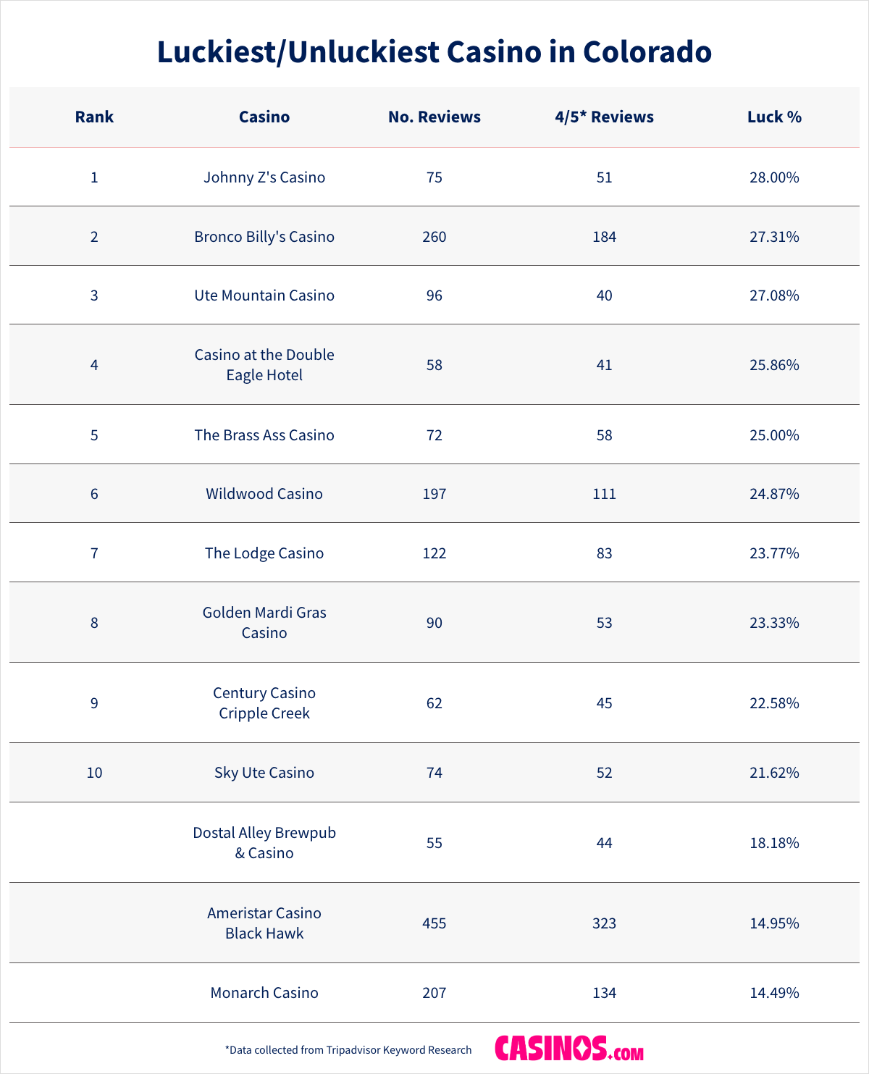Click the Casinos.com logo
Image resolution: width=869 pixels, height=1074 pixels.
pyautogui.click(x=569, y=1049)
